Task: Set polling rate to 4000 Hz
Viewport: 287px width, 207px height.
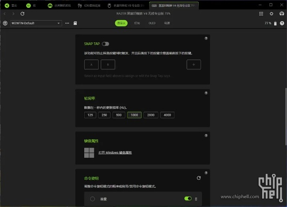Action: pos(167,115)
